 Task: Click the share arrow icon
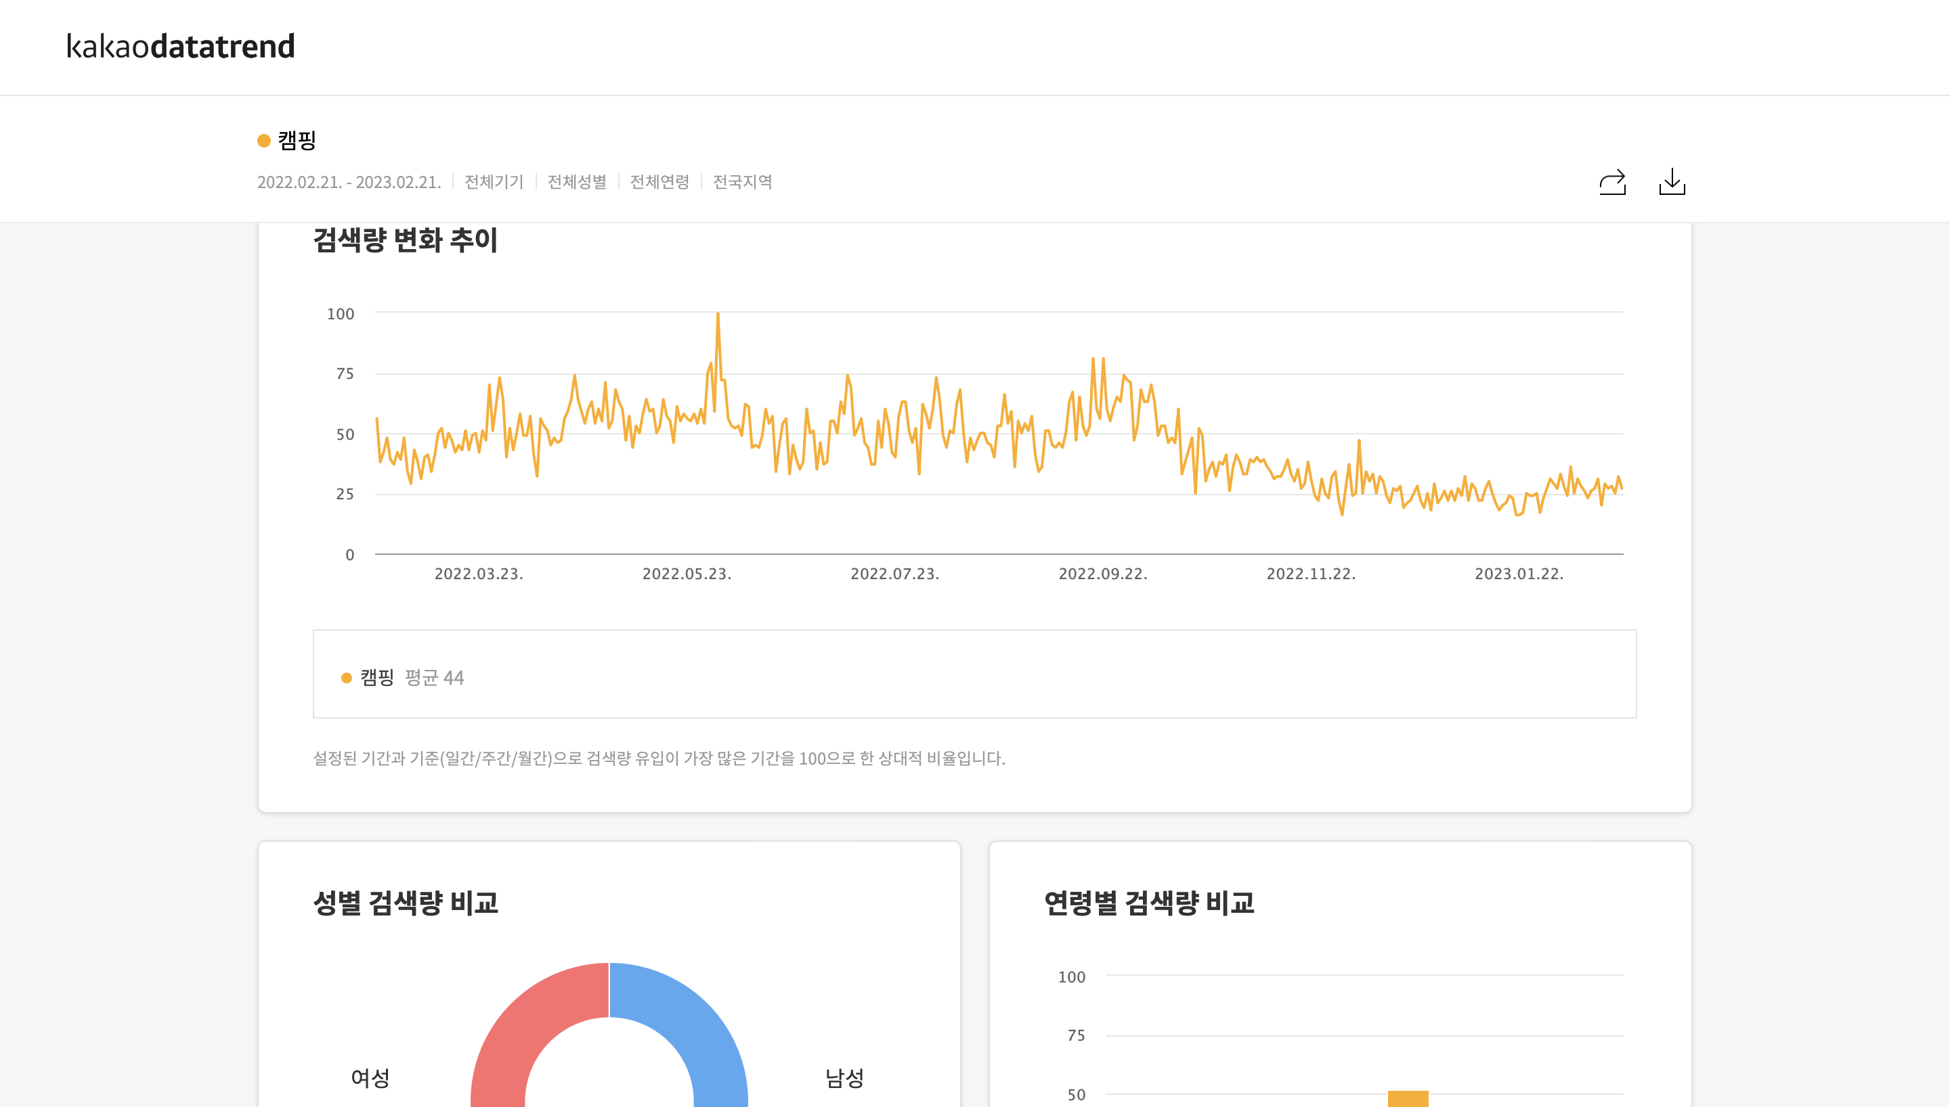point(1611,183)
